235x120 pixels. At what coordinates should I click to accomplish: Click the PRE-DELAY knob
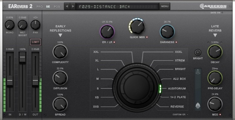tap(215, 78)
